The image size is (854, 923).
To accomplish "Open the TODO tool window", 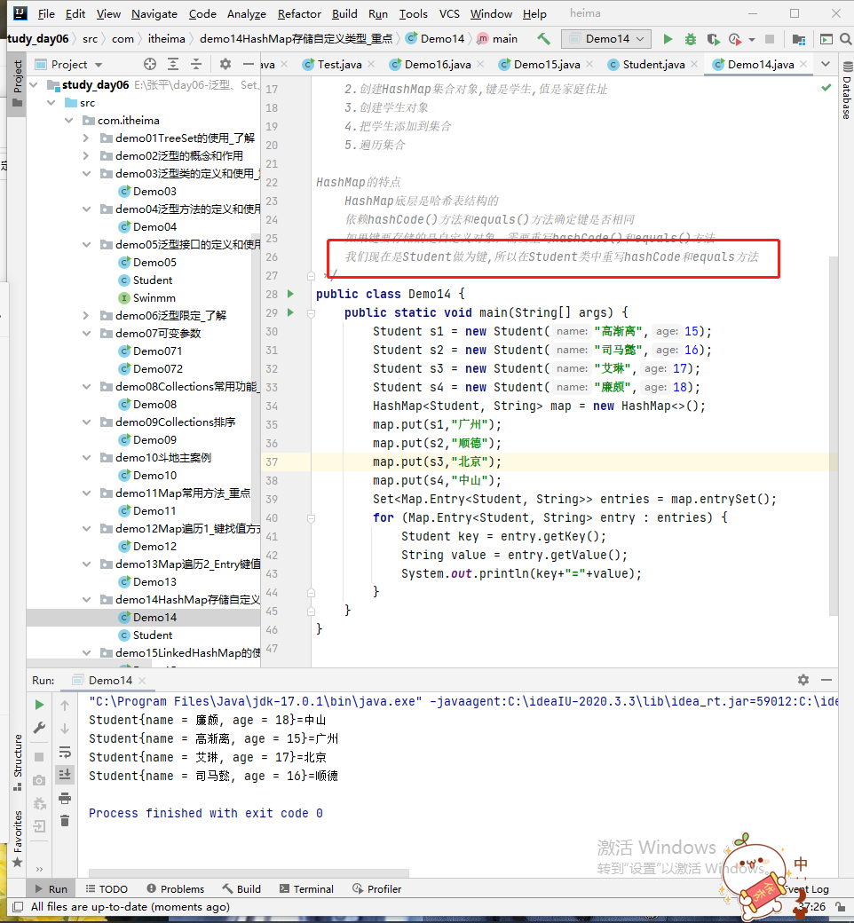I will point(107,889).
